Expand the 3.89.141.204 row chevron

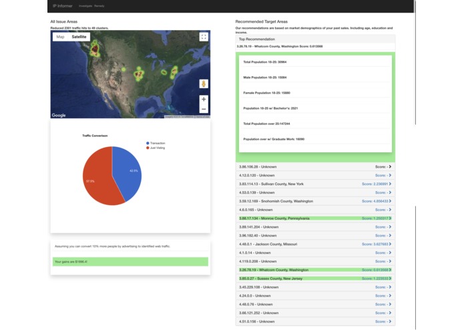coord(390,226)
